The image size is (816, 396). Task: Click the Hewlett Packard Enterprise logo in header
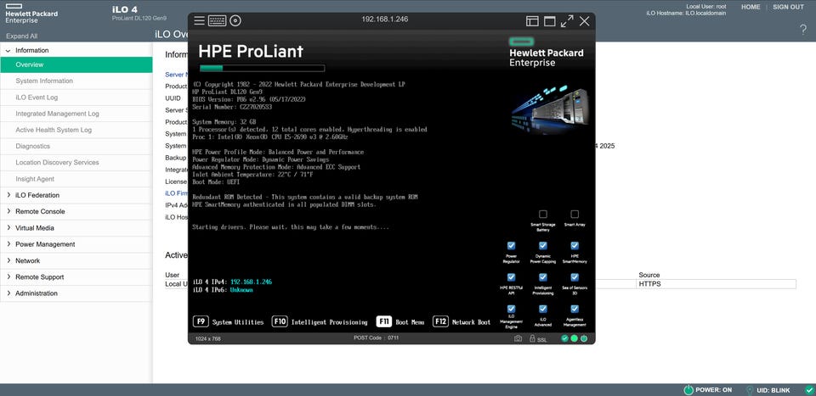tap(31, 14)
